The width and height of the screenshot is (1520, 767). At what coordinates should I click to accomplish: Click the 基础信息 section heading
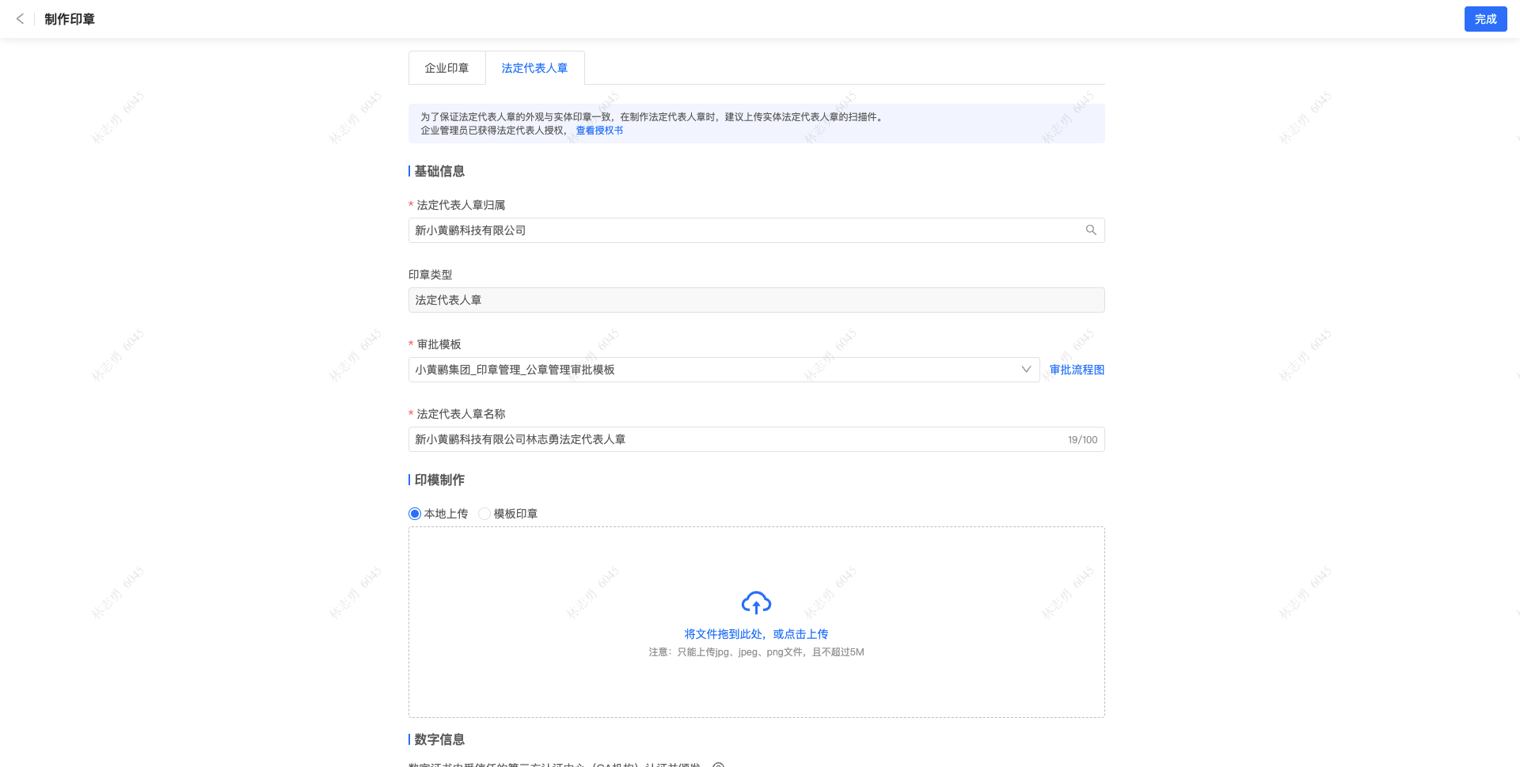coord(439,171)
